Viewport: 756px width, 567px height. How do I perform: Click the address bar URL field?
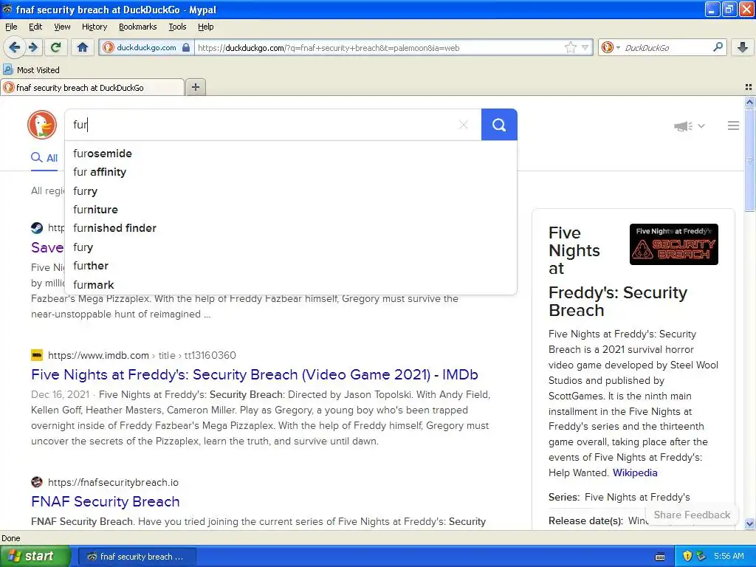tap(379, 47)
